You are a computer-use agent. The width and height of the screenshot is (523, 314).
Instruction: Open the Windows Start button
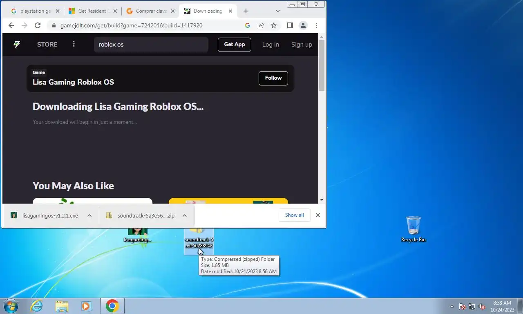11,306
